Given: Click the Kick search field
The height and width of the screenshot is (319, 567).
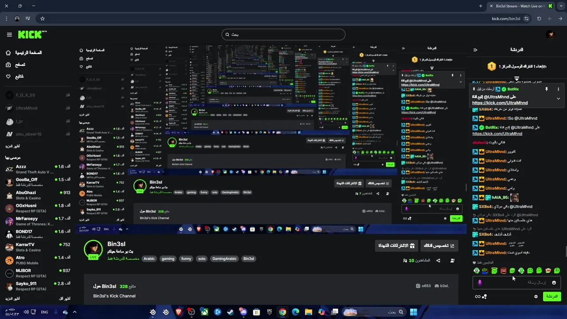Looking at the screenshot, I should pos(283,35).
